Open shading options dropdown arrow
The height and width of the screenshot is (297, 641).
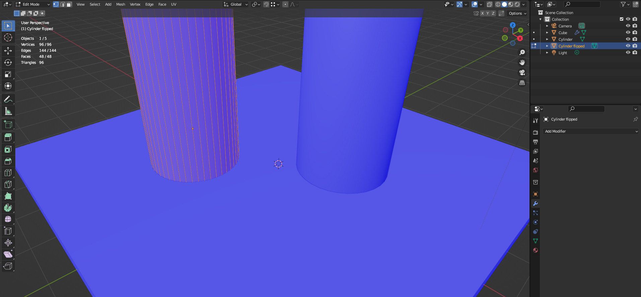pyautogui.click(x=523, y=4)
